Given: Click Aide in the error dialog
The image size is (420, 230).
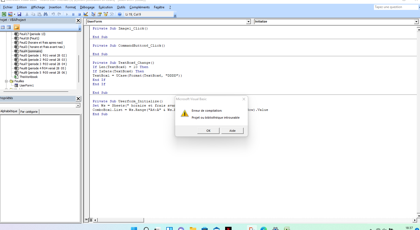Looking at the screenshot, I should click(232, 131).
